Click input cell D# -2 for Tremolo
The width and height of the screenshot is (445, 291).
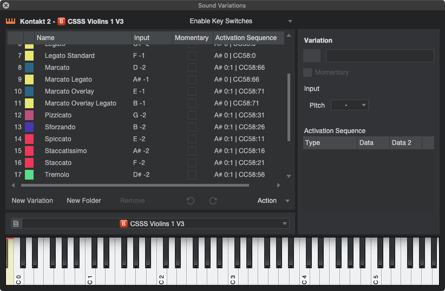141,175
